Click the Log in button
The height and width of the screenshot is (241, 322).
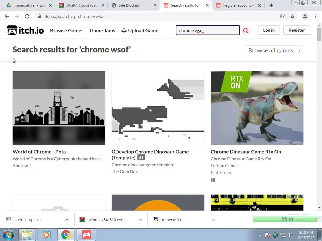point(269,30)
